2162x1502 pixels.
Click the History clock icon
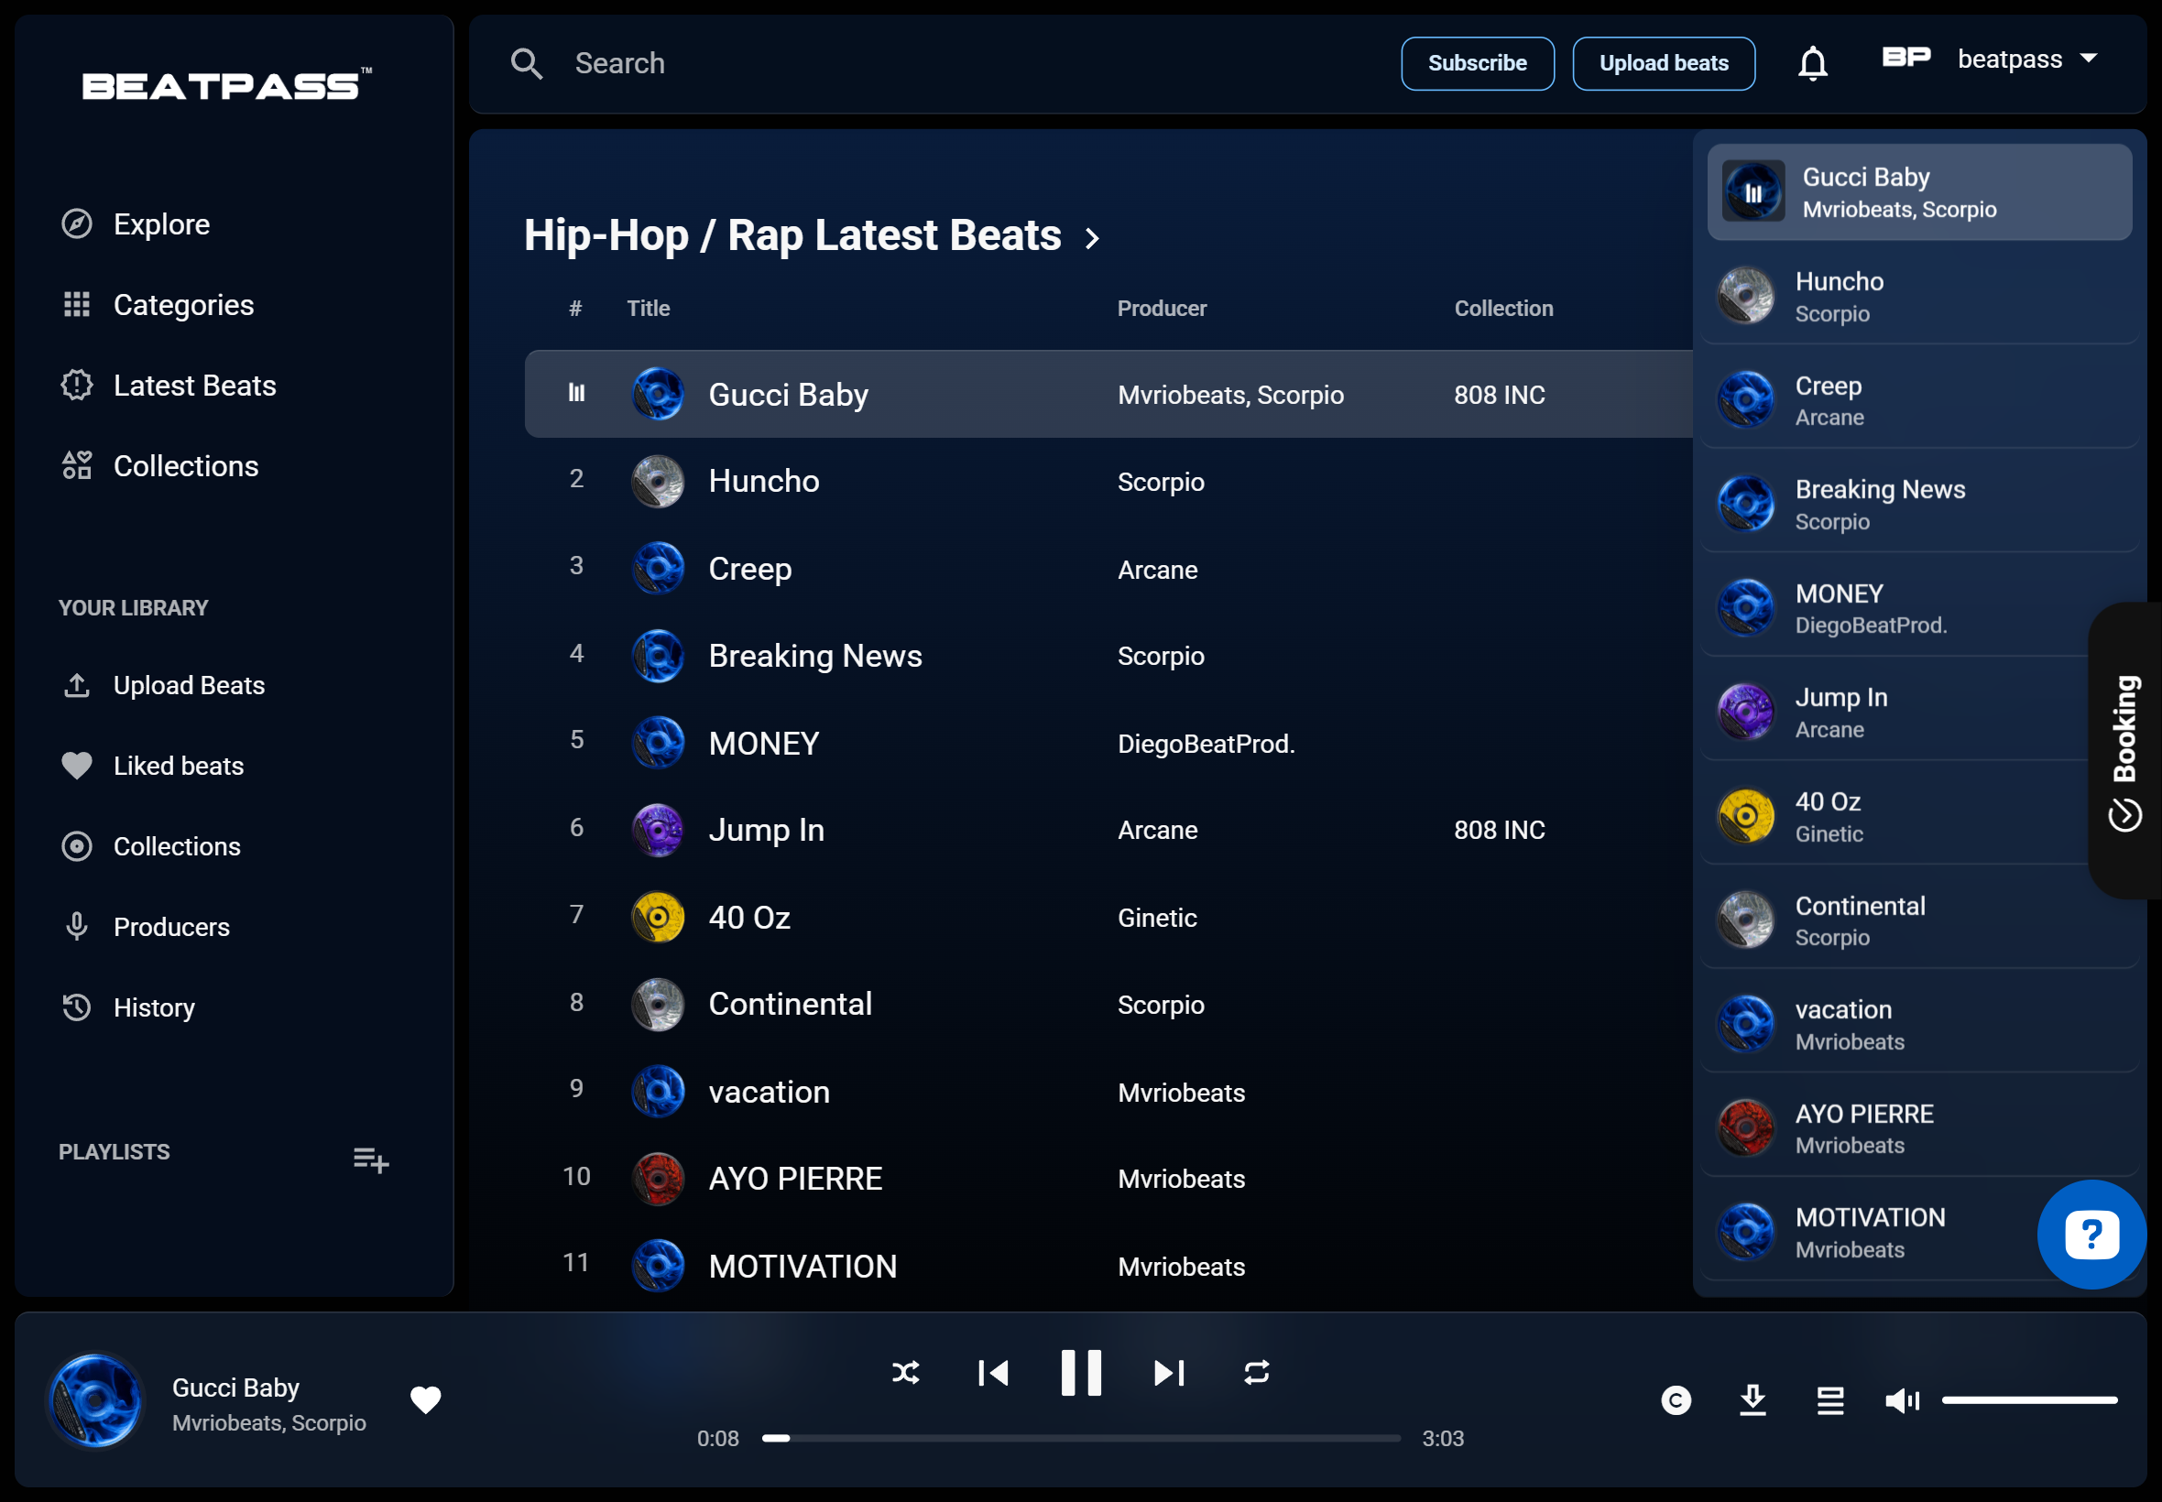point(77,1008)
